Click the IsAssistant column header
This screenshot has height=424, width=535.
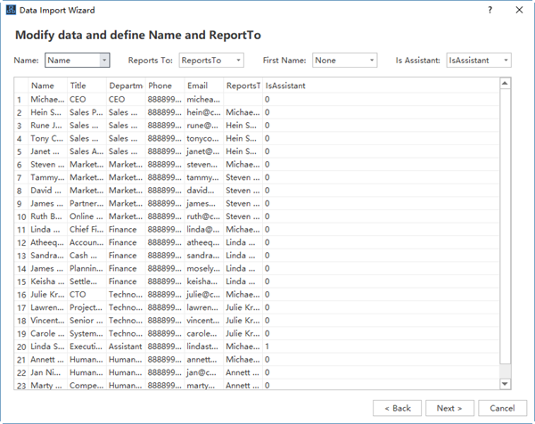286,86
